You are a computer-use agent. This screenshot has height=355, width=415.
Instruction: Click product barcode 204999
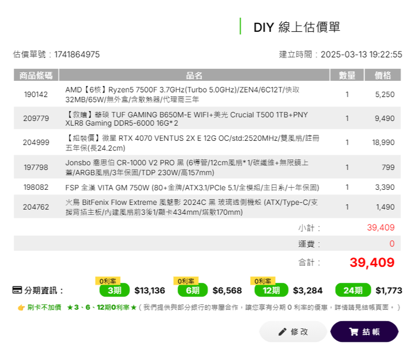click(36, 142)
